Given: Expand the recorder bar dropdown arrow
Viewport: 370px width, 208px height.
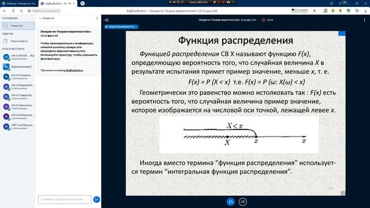Looking at the screenshot, I should (170, 2).
